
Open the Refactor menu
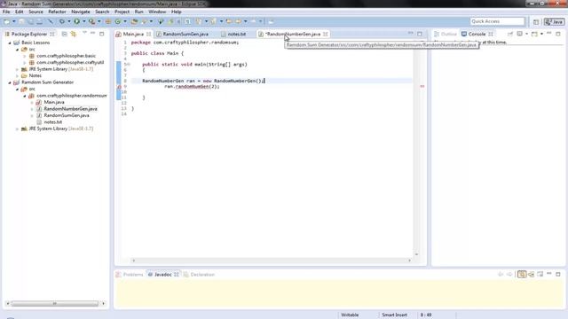pyautogui.click(x=57, y=12)
